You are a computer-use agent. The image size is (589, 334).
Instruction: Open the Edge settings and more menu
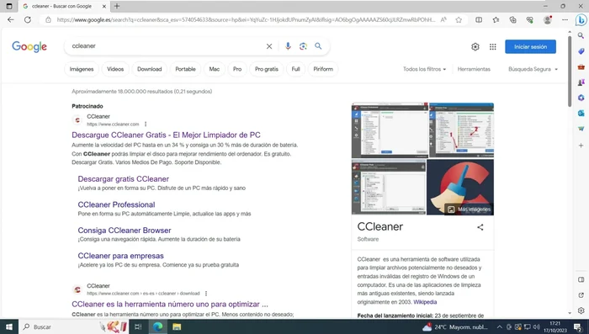tap(565, 20)
